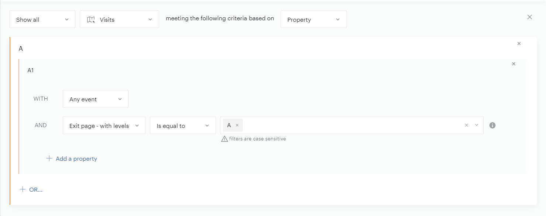Click the info icon beside value field
Viewport: 546px width, 216px height.
point(492,125)
